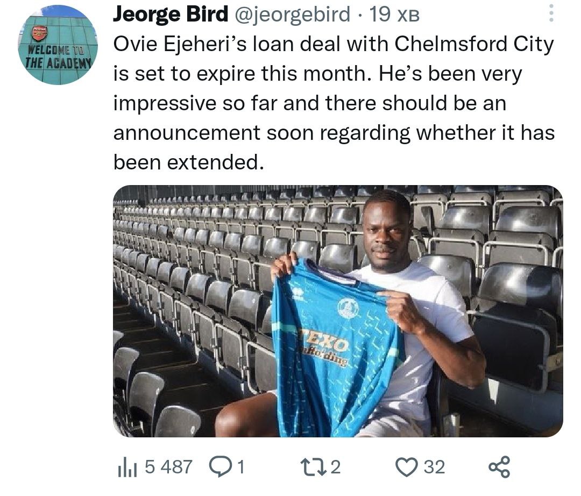Click the tweet text to expand the post
The width and height of the screenshot is (581, 496).
[x=334, y=103]
